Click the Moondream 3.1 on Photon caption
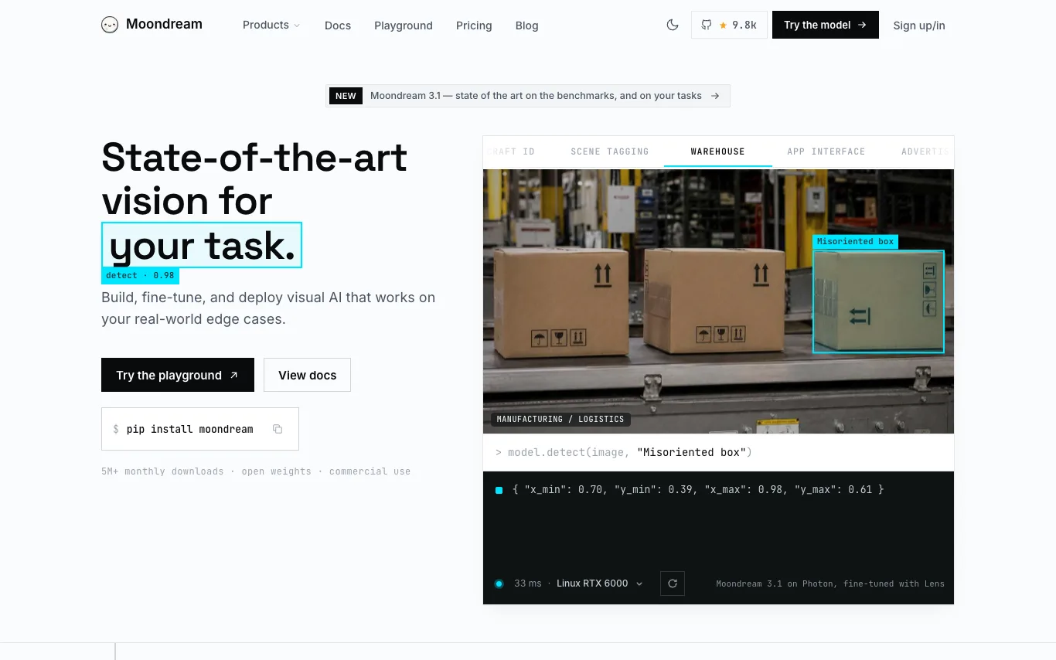This screenshot has height=660, width=1056. 830,583
